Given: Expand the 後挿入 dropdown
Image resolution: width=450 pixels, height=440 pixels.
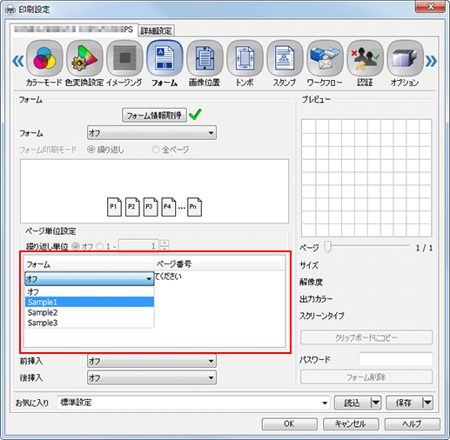Looking at the screenshot, I should click(151, 377).
